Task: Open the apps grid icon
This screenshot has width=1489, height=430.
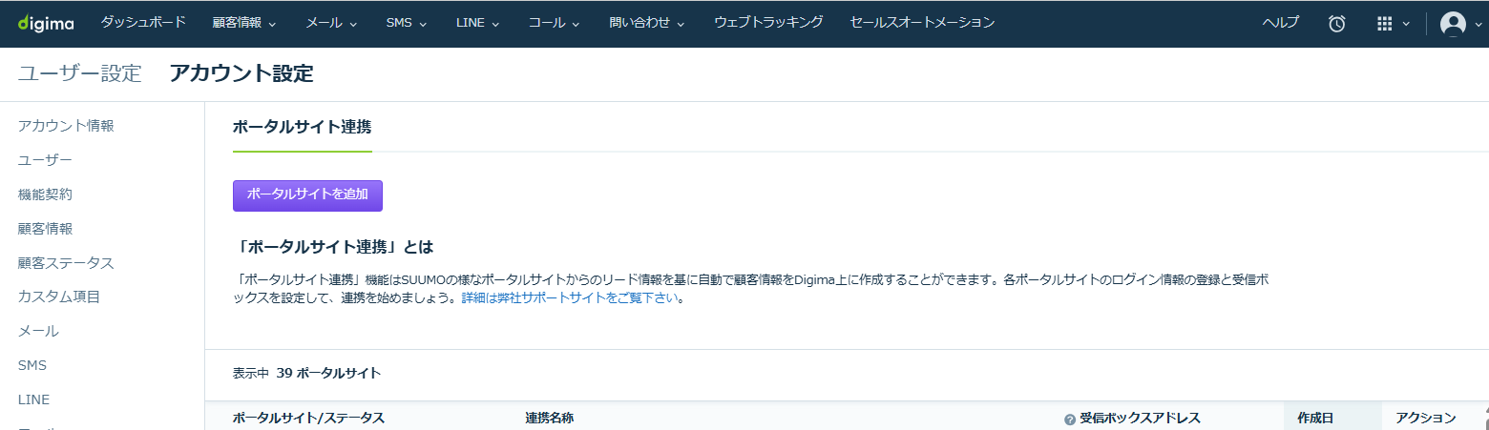Action: [1385, 24]
